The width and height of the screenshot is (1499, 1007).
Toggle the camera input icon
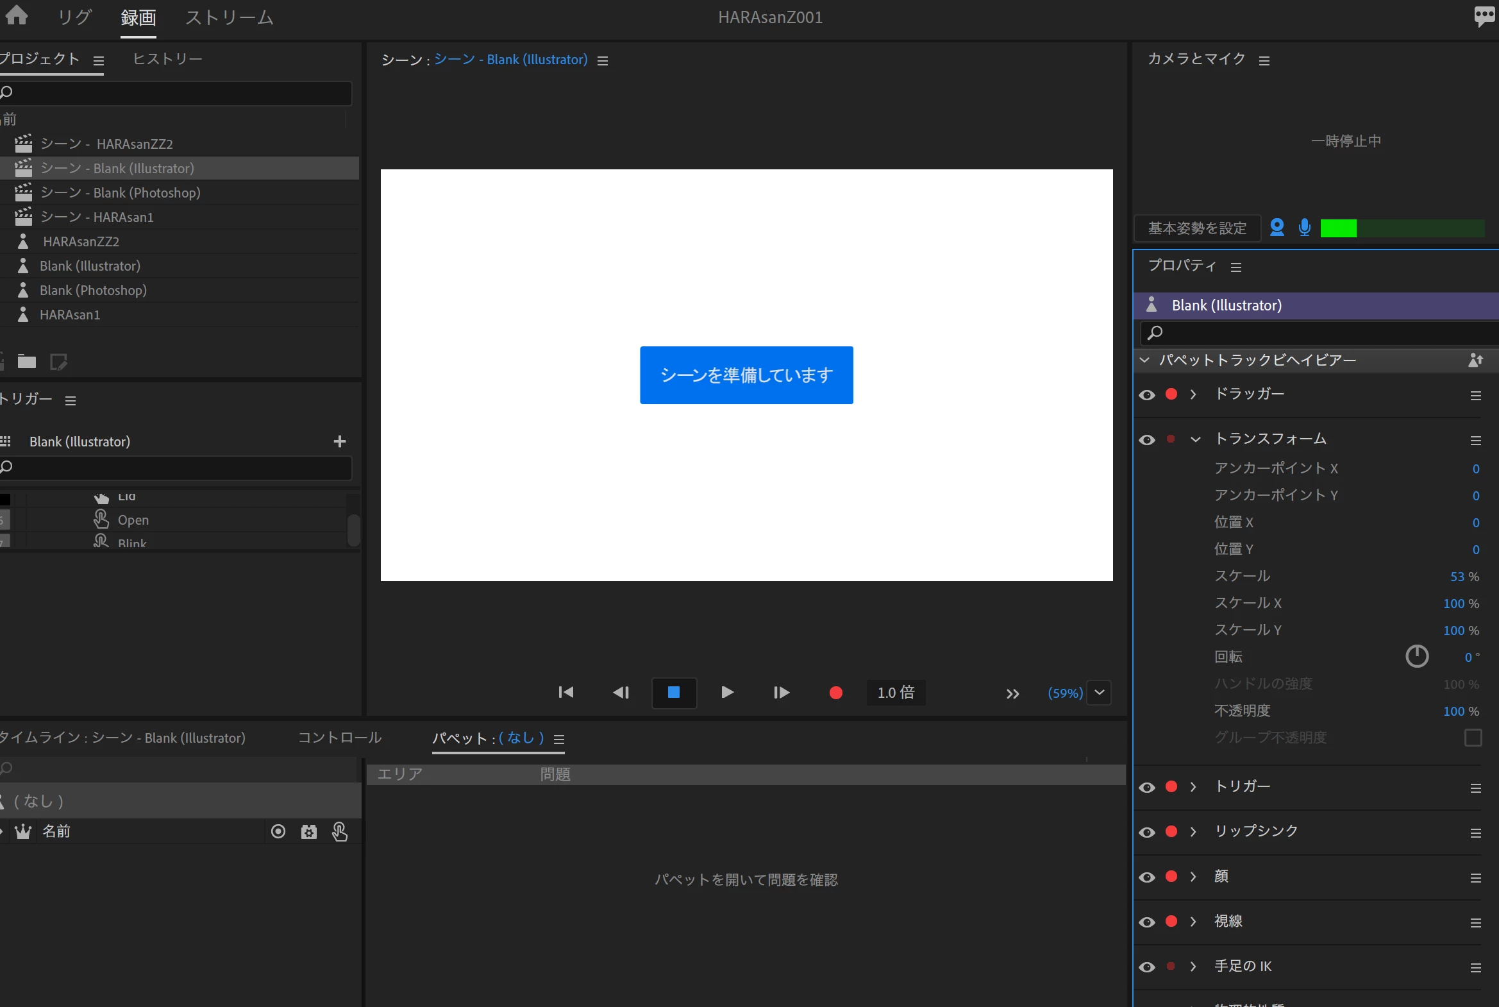tap(1277, 227)
